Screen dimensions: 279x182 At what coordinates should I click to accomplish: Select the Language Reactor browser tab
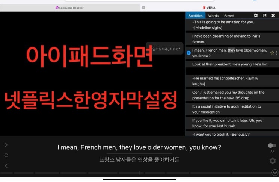[70, 8]
